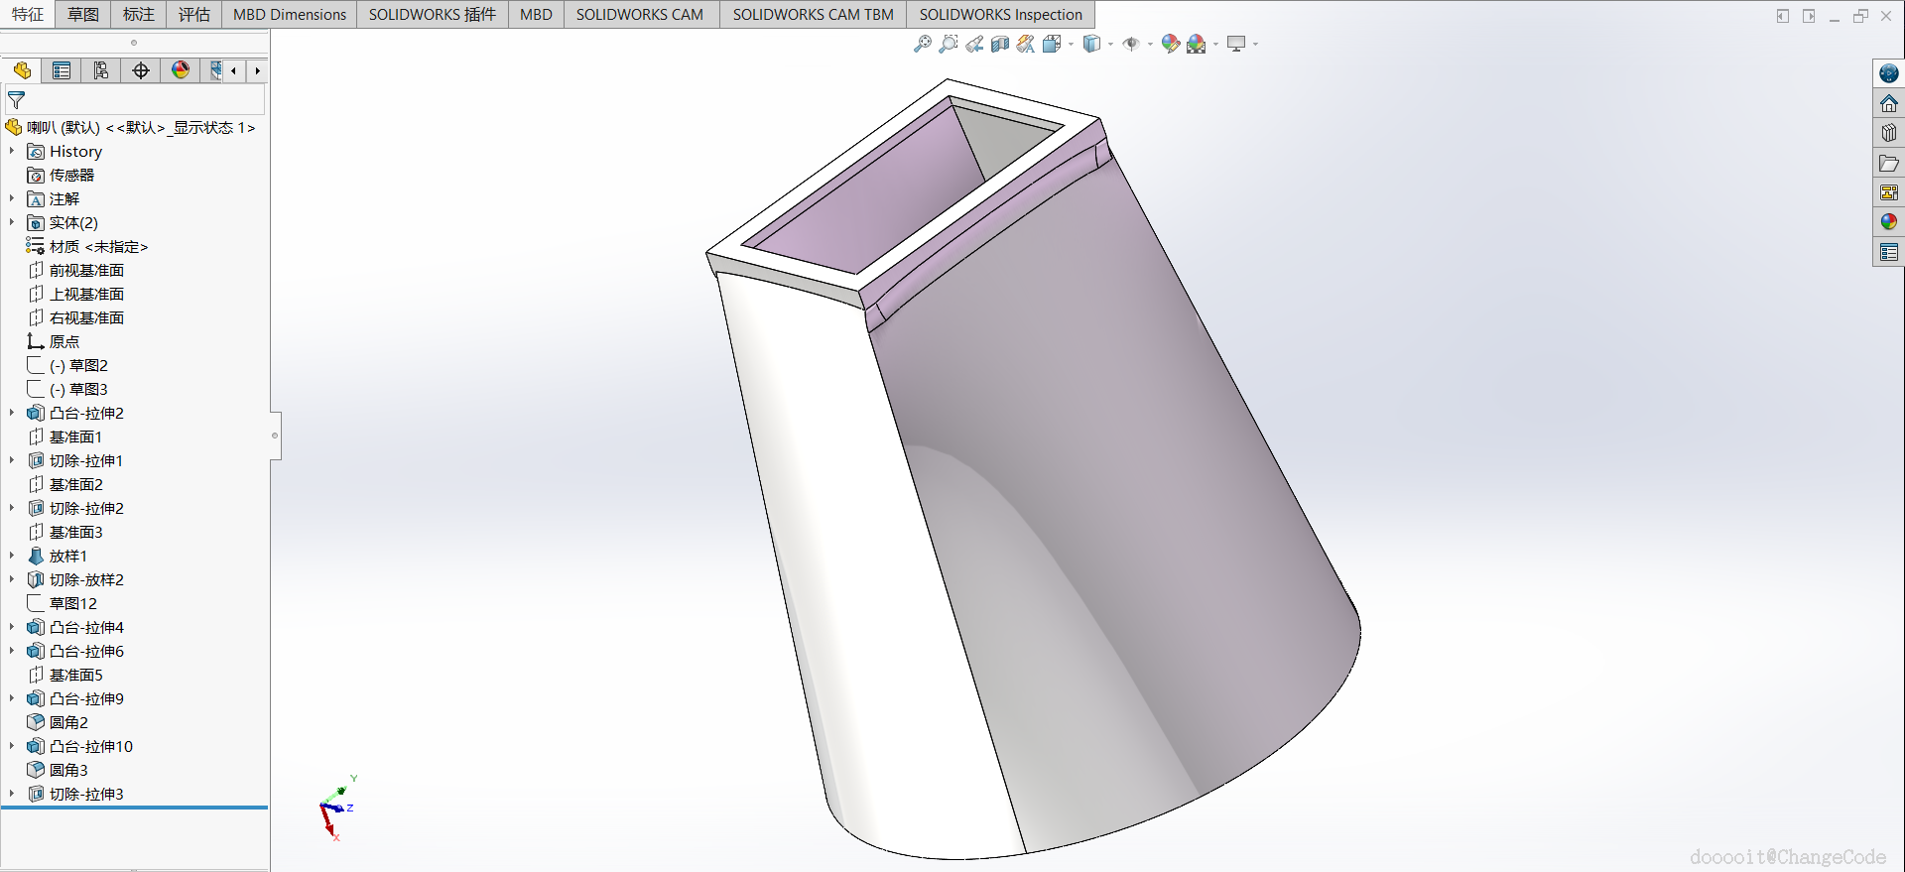The image size is (1905, 872).
Task: Open the Display Style dropdown arrow
Action: [1110, 45]
